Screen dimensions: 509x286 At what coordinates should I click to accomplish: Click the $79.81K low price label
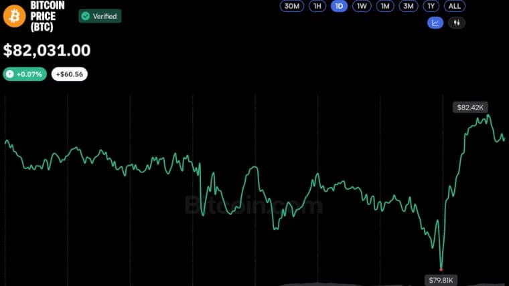(x=441, y=280)
